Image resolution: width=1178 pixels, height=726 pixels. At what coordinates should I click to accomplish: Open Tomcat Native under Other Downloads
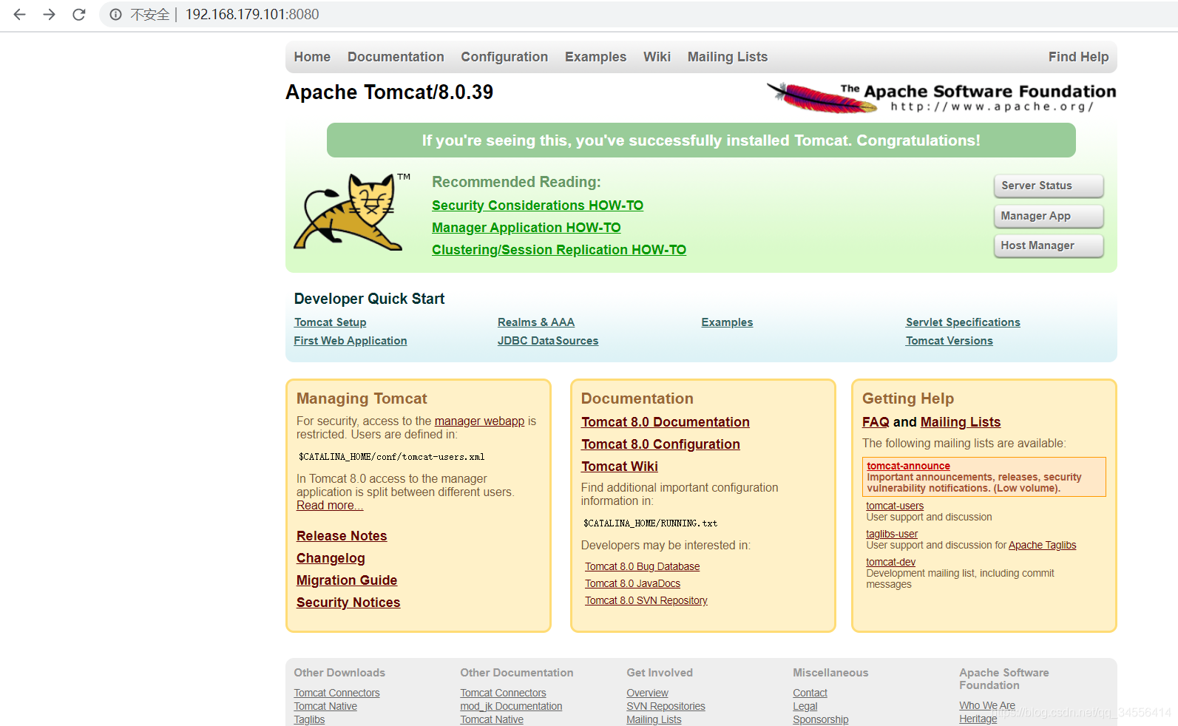click(x=325, y=706)
